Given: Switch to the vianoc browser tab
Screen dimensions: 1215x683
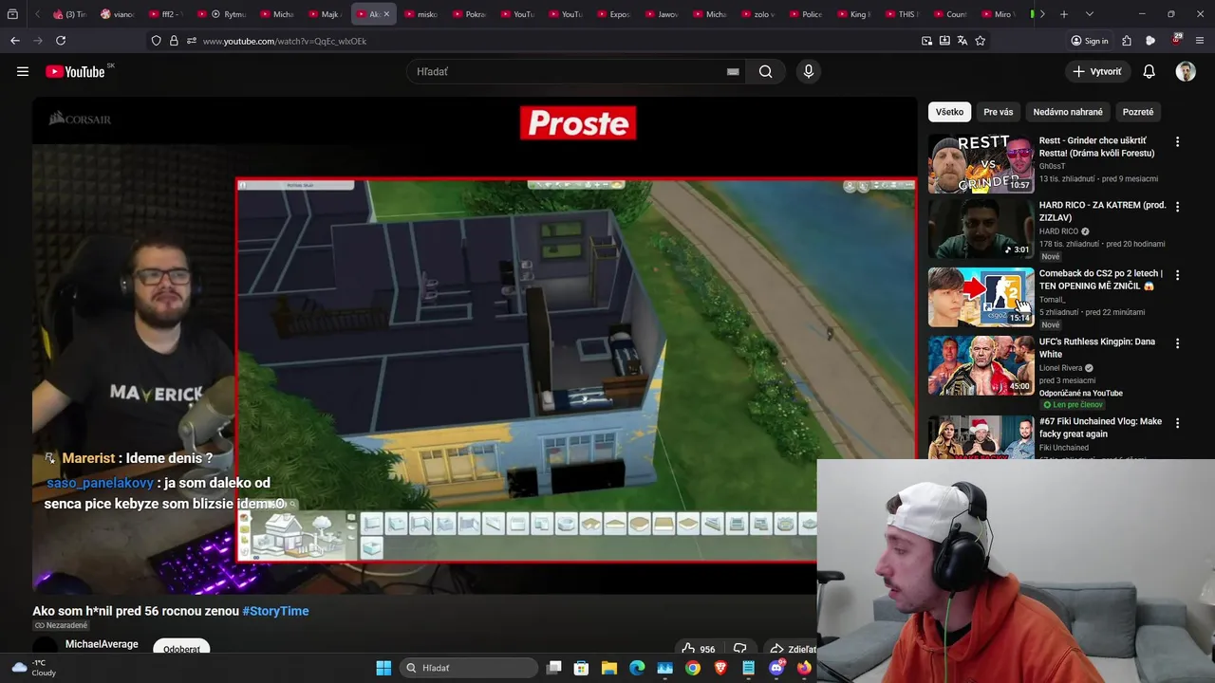Looking at the screenshot, I should click(118, 14).
